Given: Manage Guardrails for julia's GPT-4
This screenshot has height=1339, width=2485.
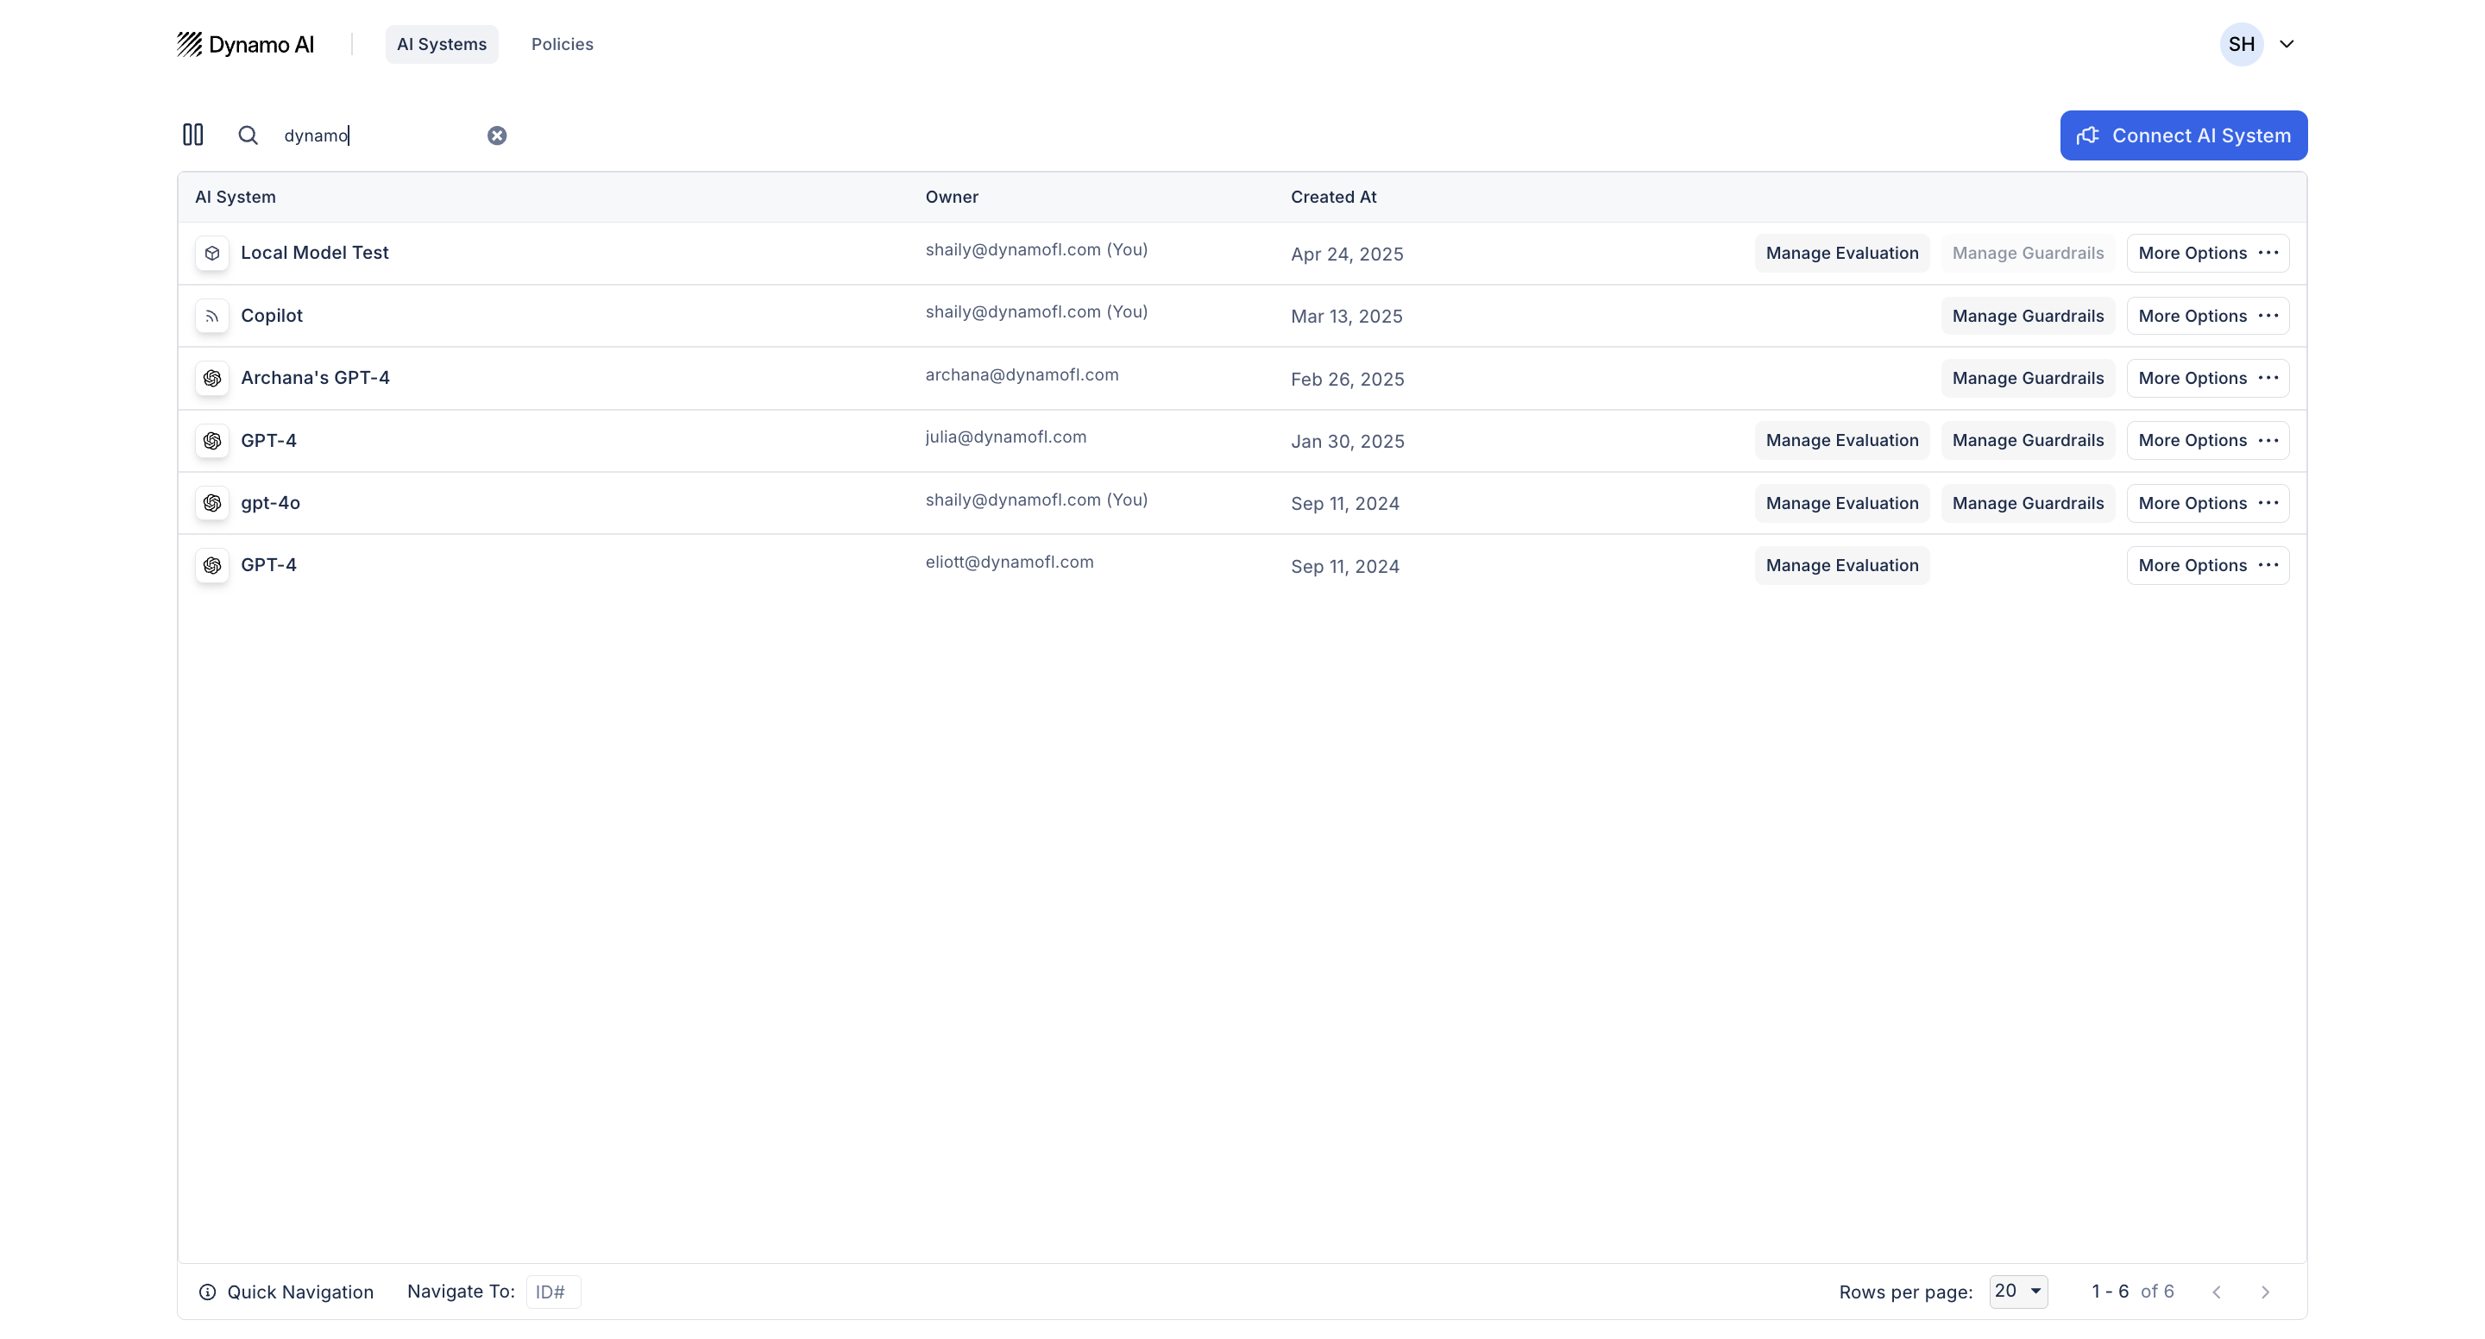Looking at the screenshot, I should click(2028, 441).
